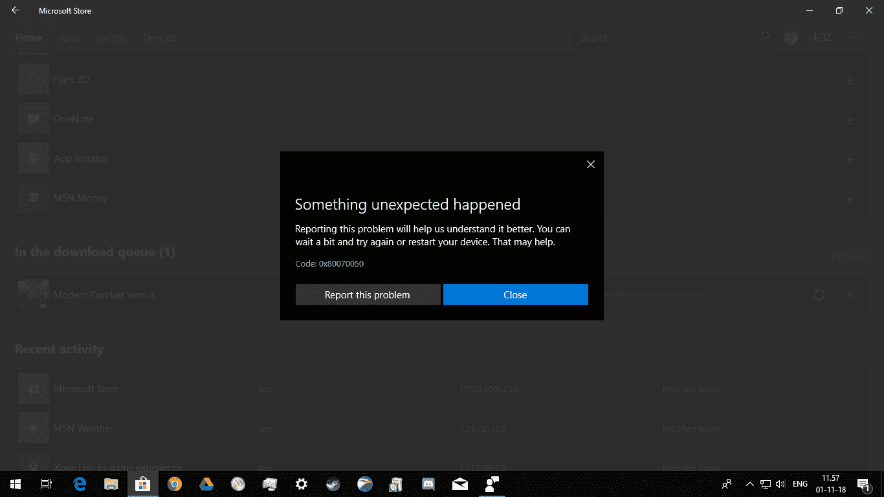Click the Microsoft Store recent activity row
The width and height of the screenshot is (884, 497).
coord(442,389)
